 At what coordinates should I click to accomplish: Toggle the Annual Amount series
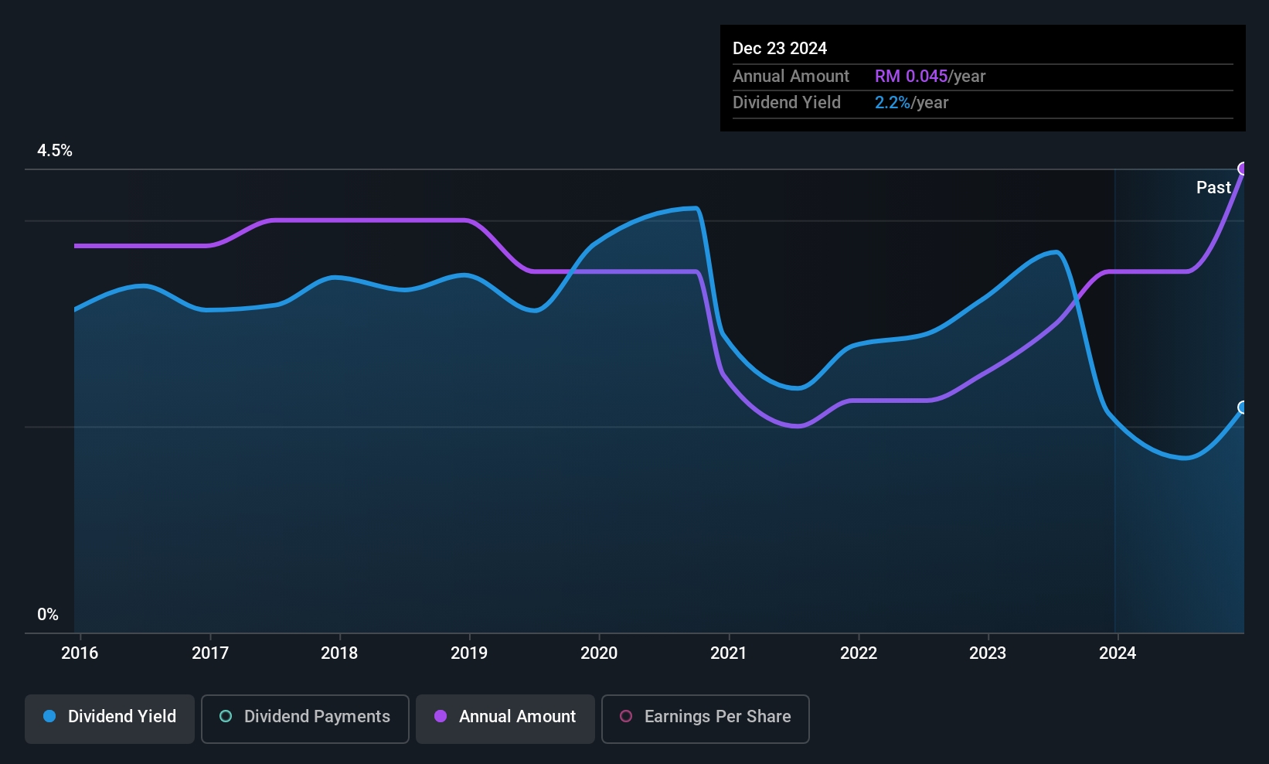505,719
